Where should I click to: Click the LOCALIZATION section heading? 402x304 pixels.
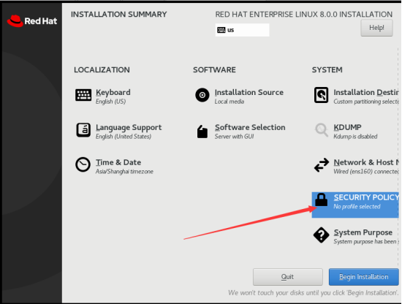coord(102,69)
